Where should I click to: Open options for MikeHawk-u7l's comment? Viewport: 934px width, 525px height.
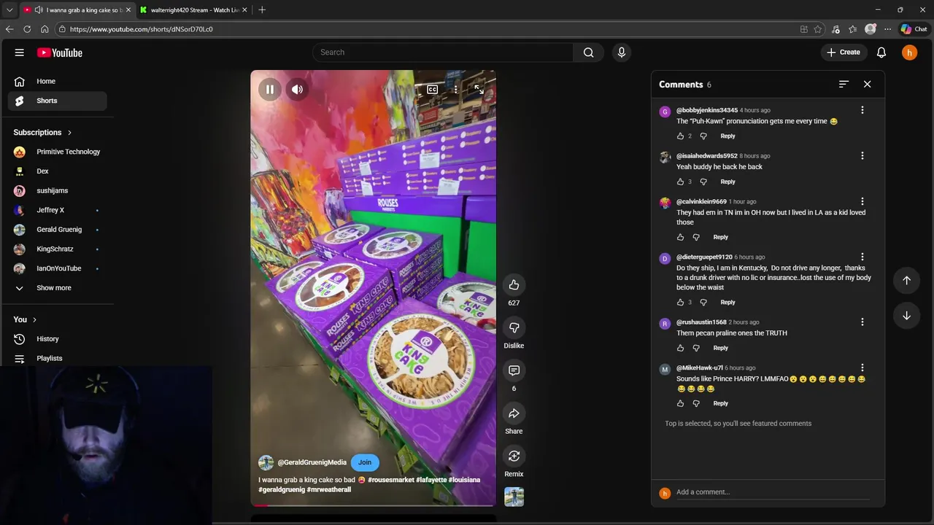tap(862, 367)
